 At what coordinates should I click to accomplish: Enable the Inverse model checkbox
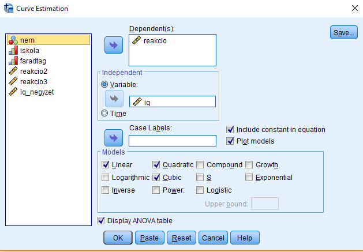[x=106, y=190]
